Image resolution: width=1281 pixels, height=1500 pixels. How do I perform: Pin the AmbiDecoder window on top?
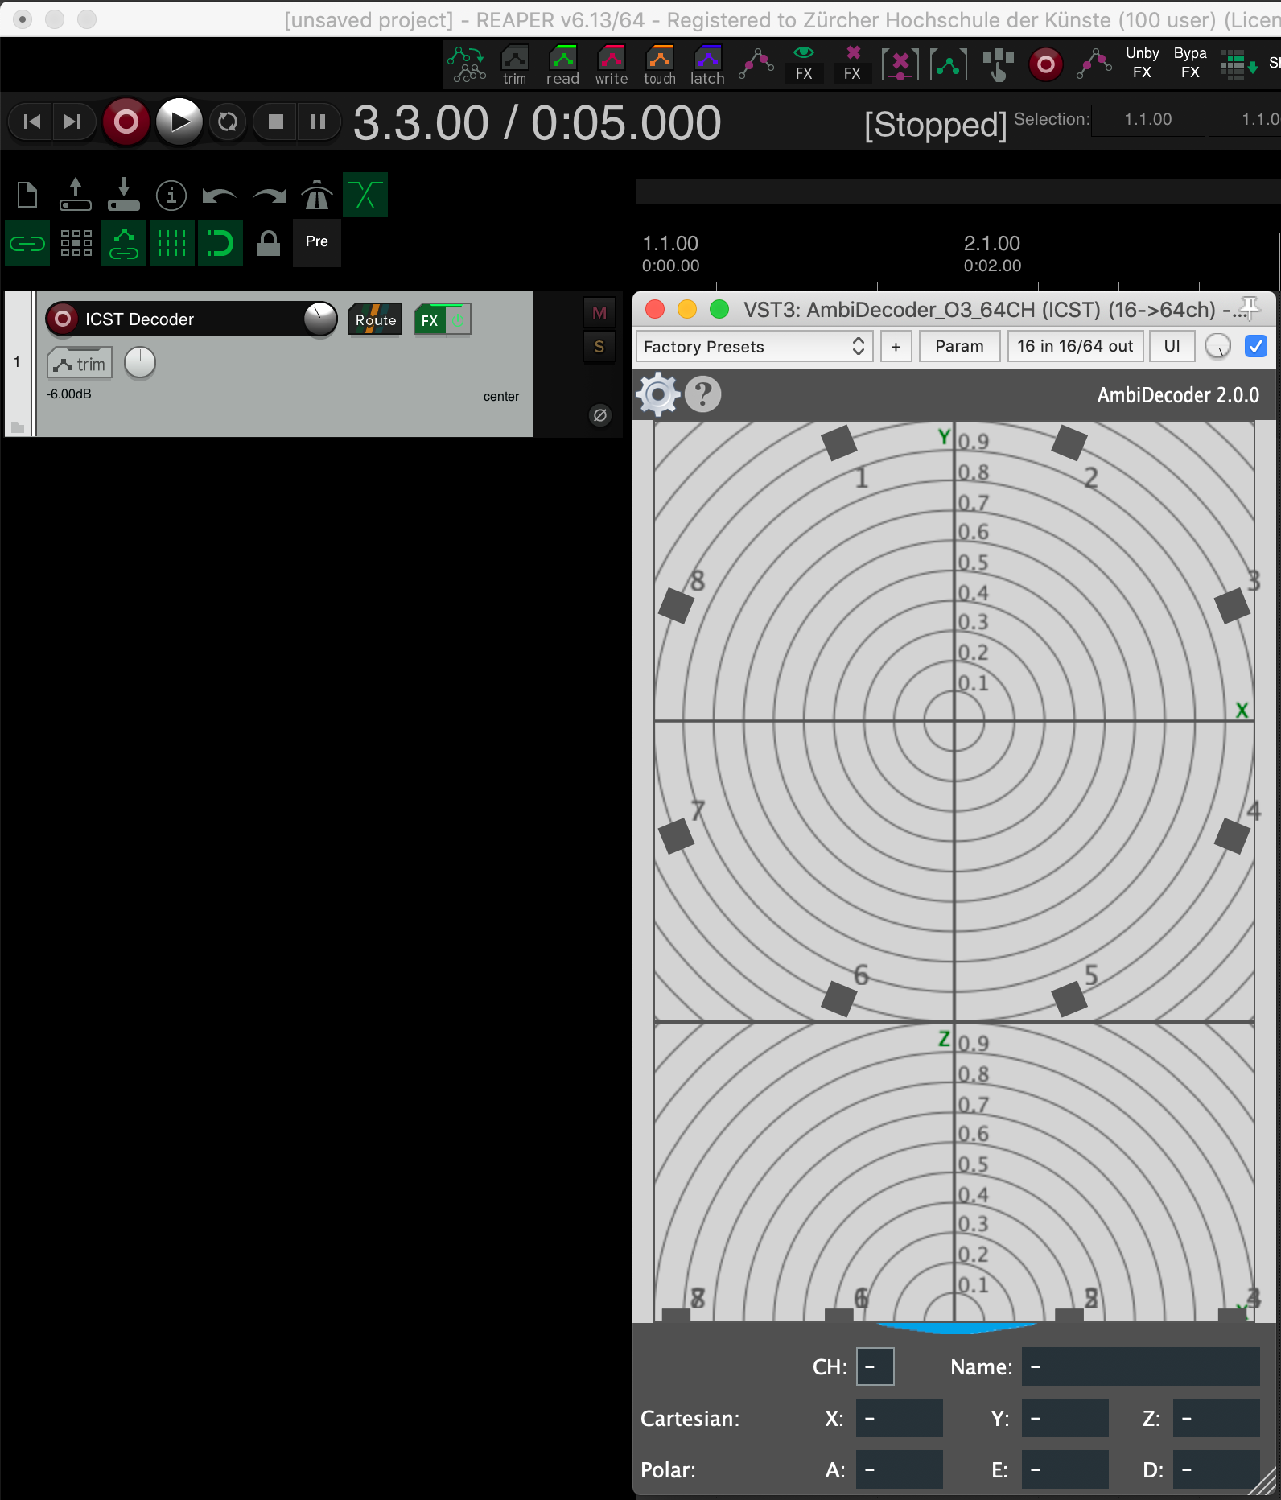[x=1250, y=307]
